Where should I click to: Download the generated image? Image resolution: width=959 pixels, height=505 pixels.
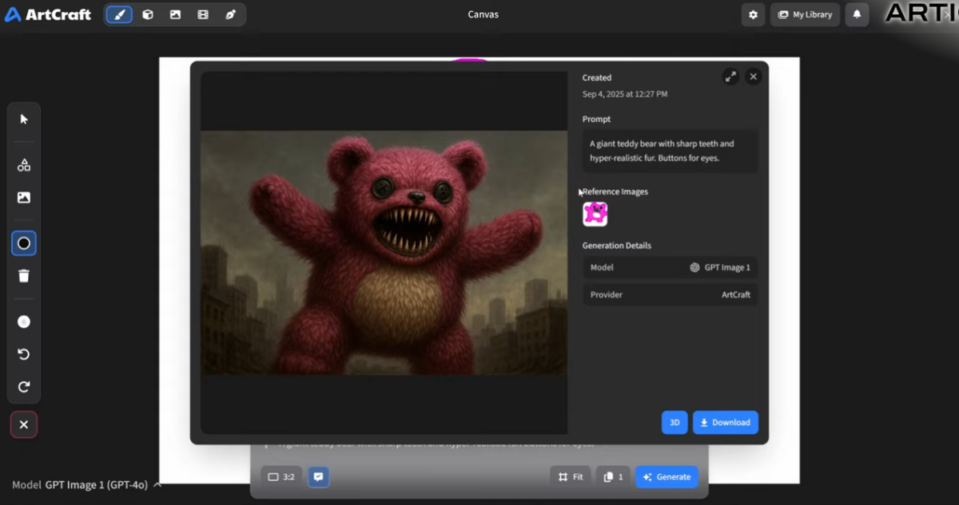coord(726,423)
